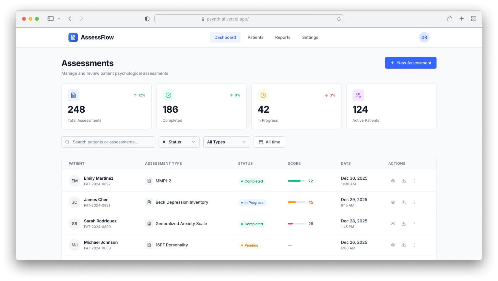Open the browser tab overview grid
498x281 pixels.
473,19
